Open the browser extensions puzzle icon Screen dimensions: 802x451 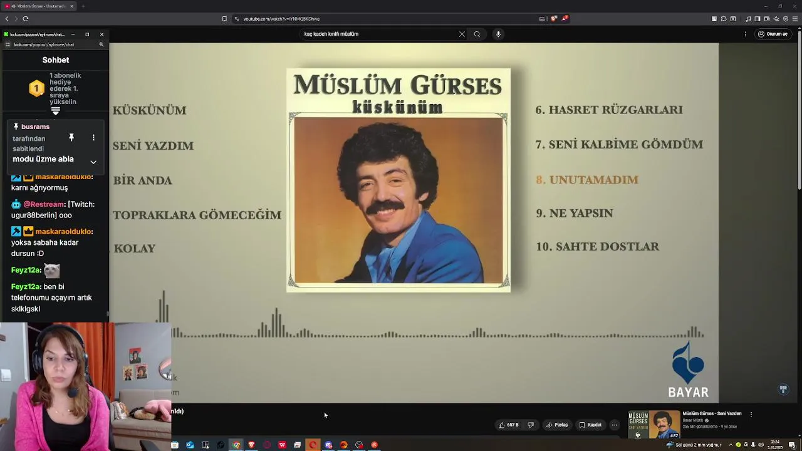[x=723, y=19]
